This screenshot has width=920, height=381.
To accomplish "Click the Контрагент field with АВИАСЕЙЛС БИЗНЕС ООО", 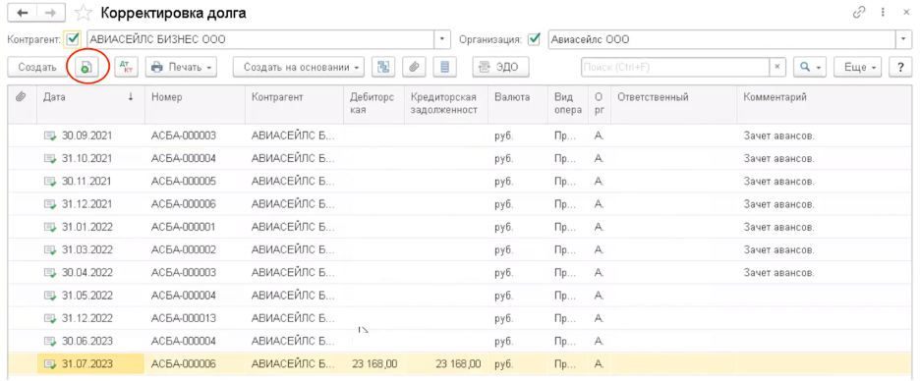I will tap(260, 40).
